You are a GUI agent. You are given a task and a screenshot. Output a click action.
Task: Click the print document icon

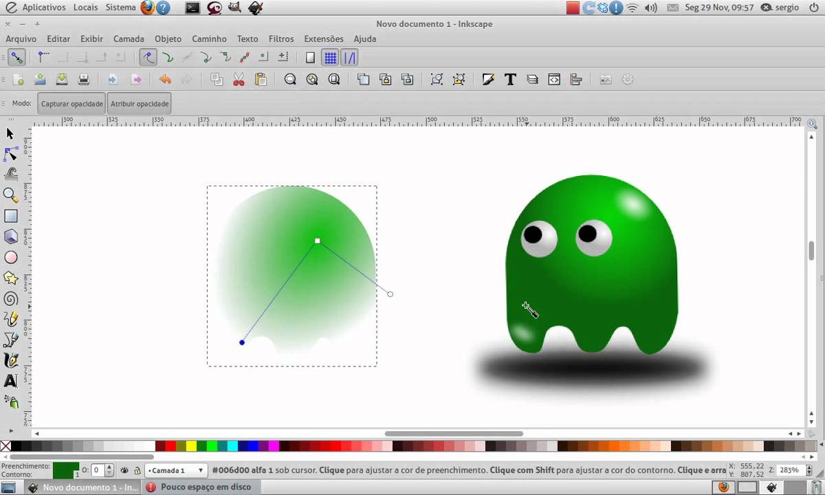[84, 80]
